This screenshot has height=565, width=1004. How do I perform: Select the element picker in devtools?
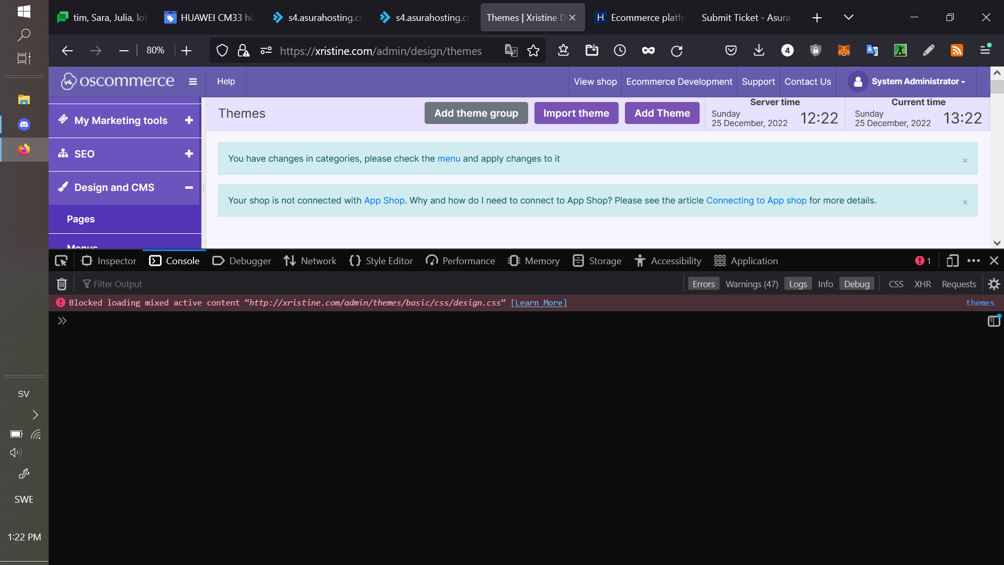click(61, 261)
